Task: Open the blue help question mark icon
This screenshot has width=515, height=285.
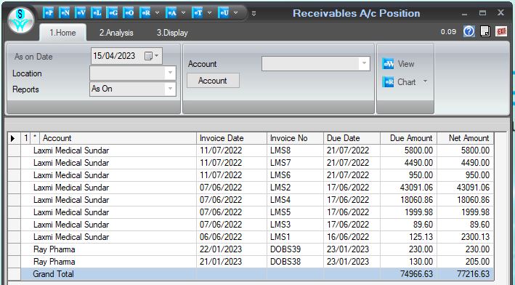Action: 469,31
